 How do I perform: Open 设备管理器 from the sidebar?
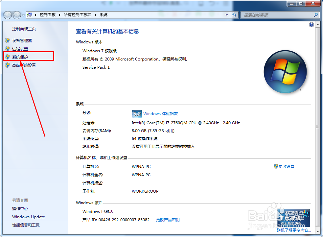coord(22,41)
